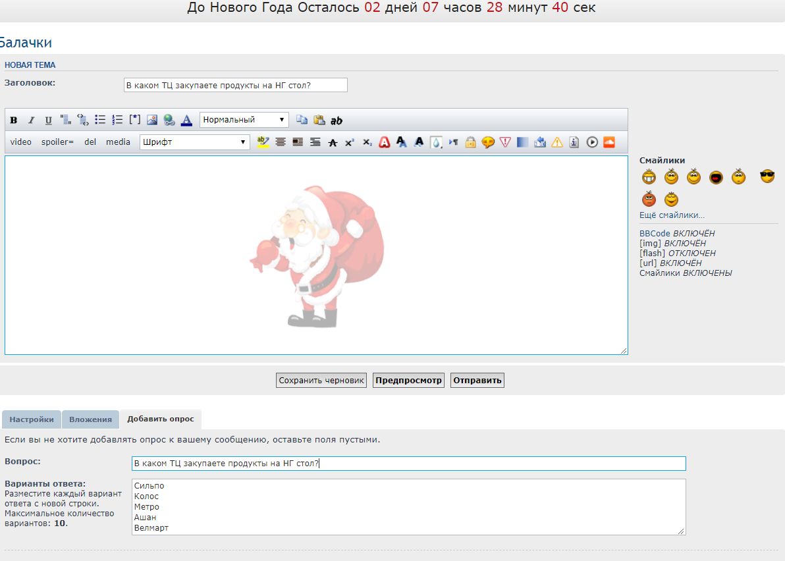
Task: Toggle italic text formatting
Action: click(x=31, y=120)
